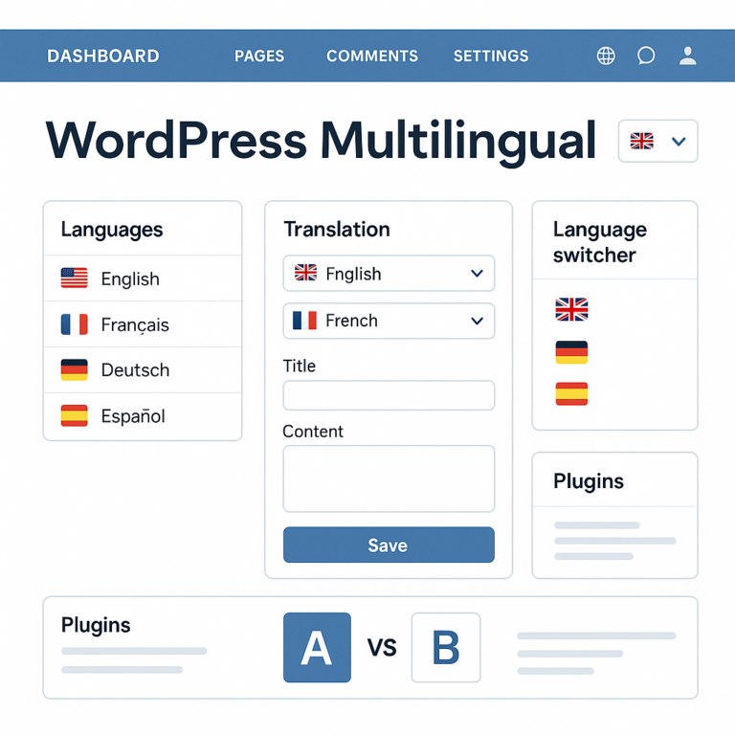Open the comments speech bubble icon
The height and width of the screenshot is (735, 735).
tap(646, 56)
